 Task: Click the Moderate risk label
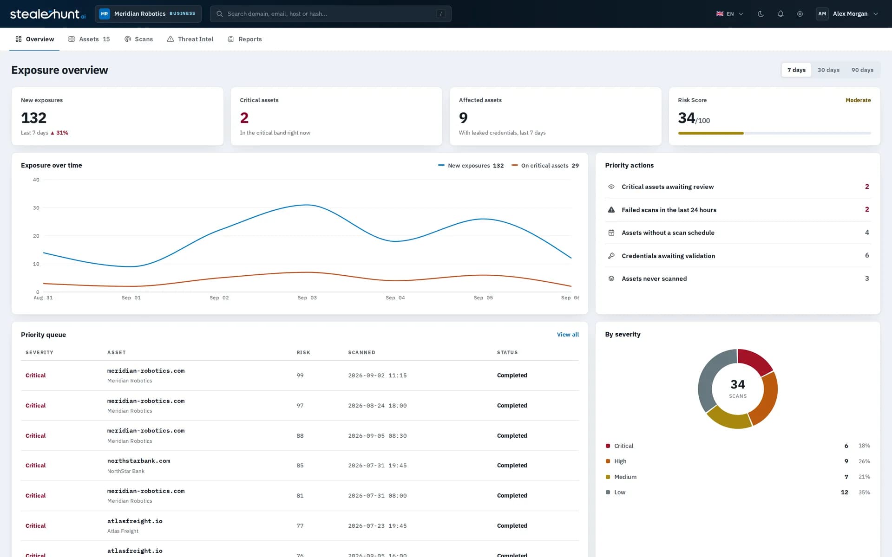[x=858, y=100]
